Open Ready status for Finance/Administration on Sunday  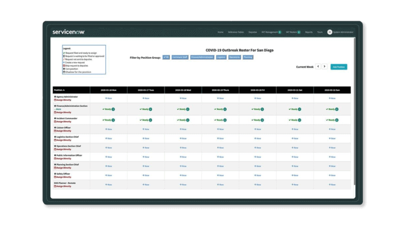point(332,109)
